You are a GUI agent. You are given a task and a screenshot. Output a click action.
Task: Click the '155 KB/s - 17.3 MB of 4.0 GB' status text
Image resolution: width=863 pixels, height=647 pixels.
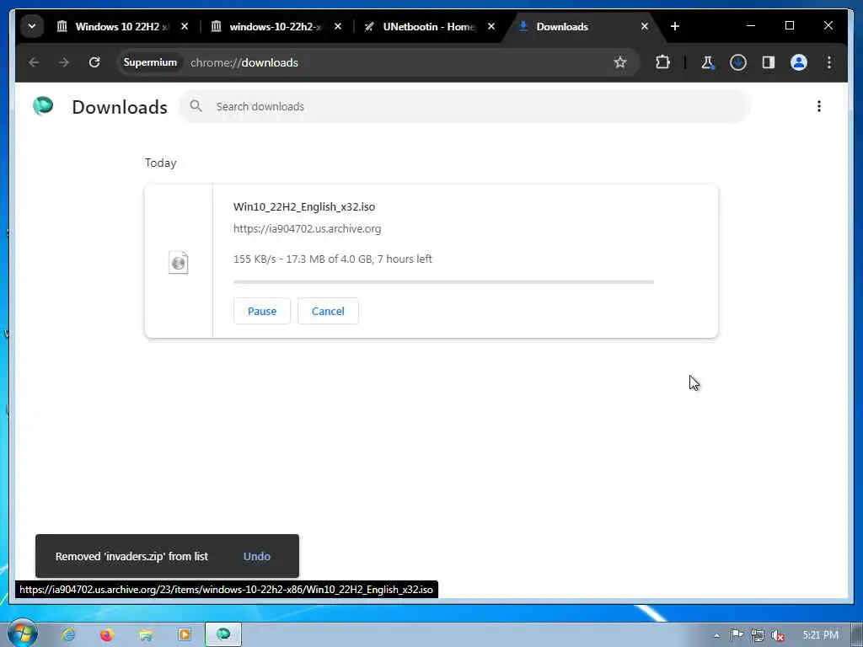(332, 259)
